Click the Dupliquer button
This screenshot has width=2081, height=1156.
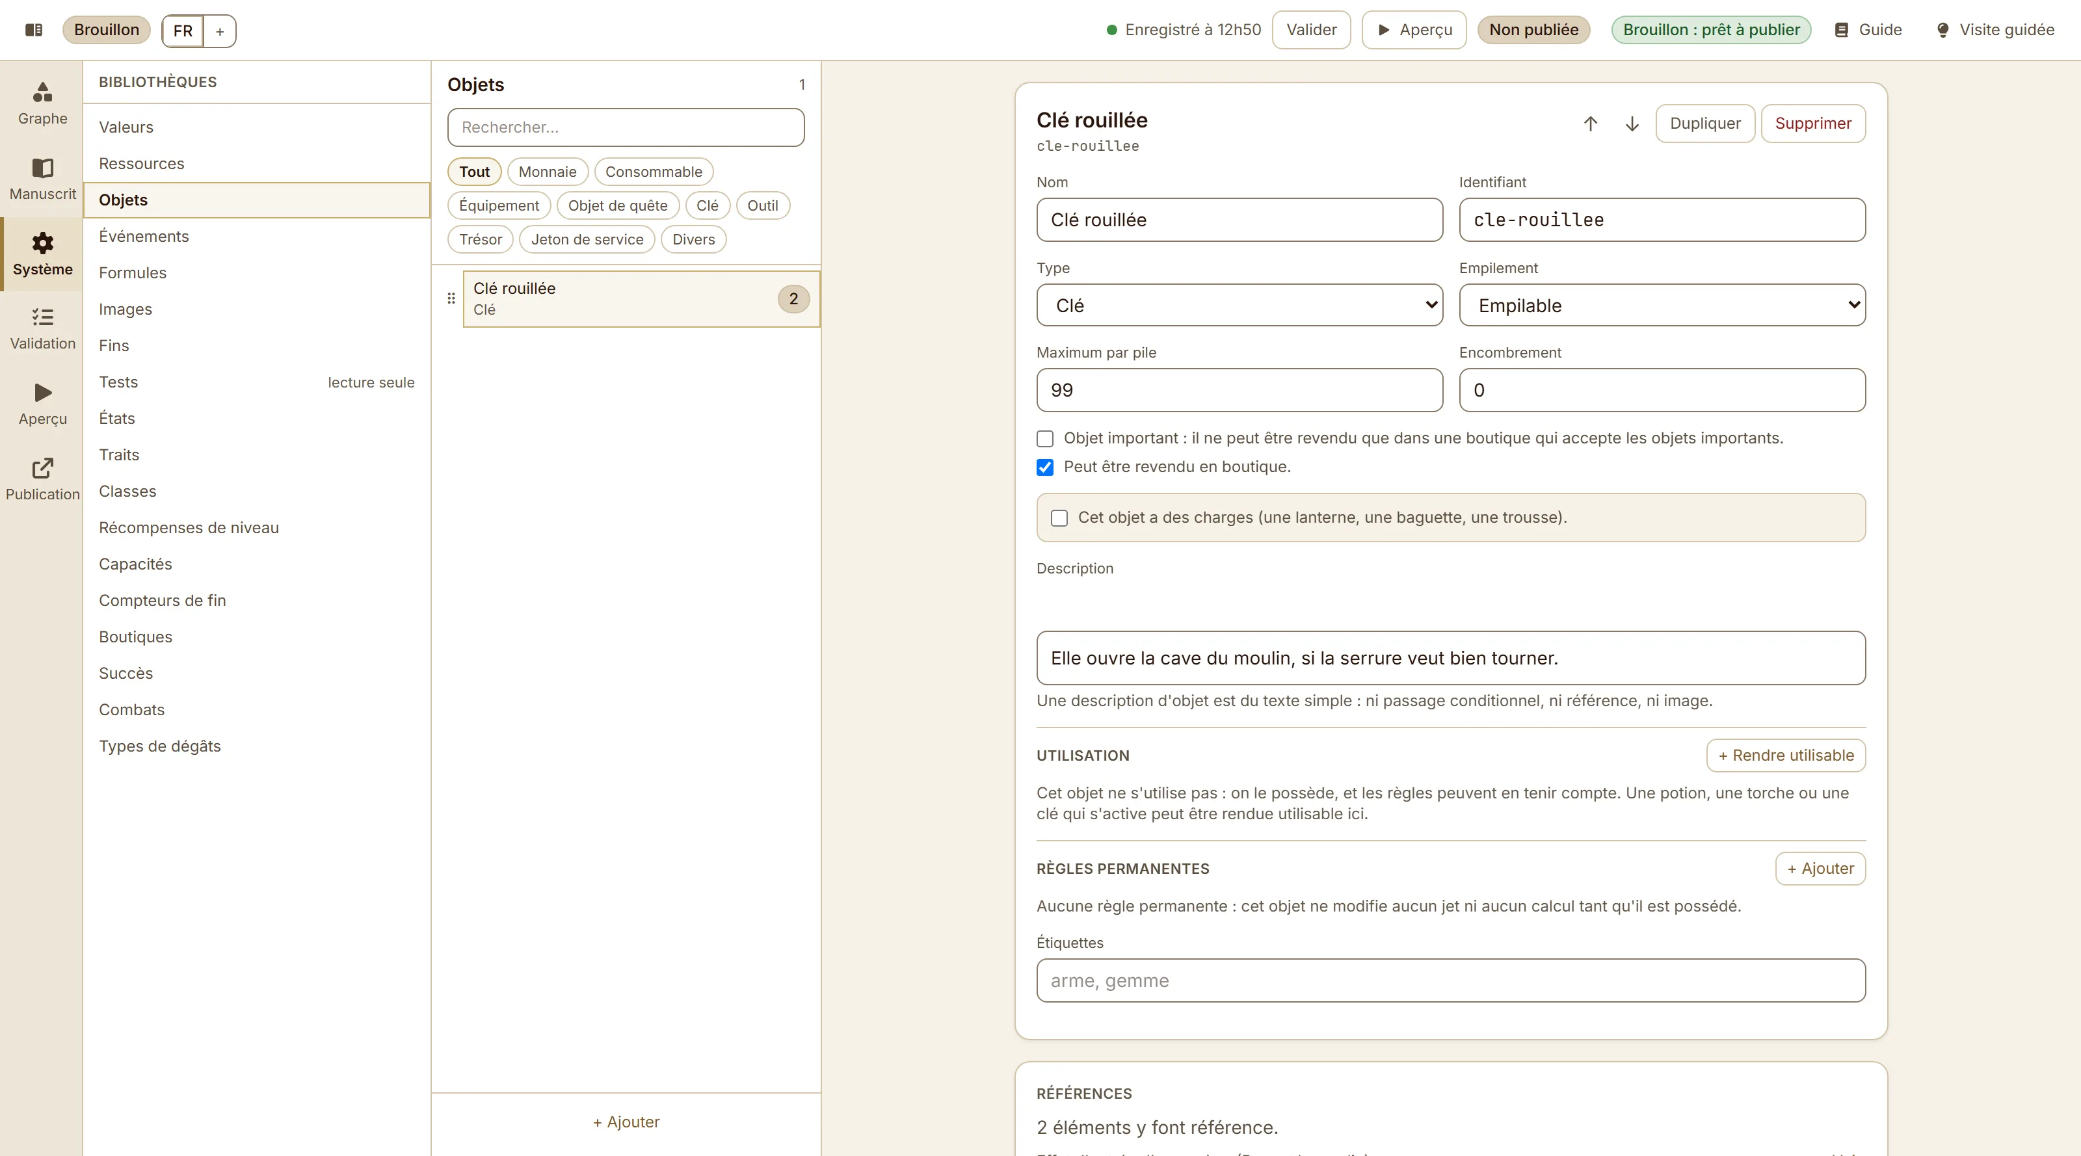[1704, 124]
